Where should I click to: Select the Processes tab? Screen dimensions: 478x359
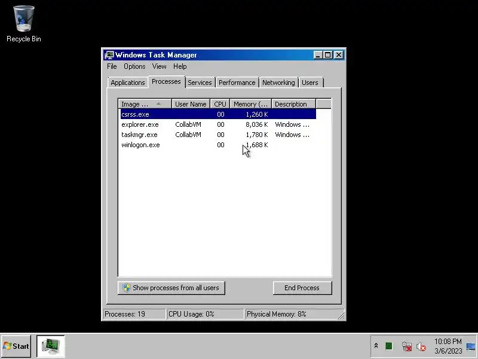pos(167,81)
